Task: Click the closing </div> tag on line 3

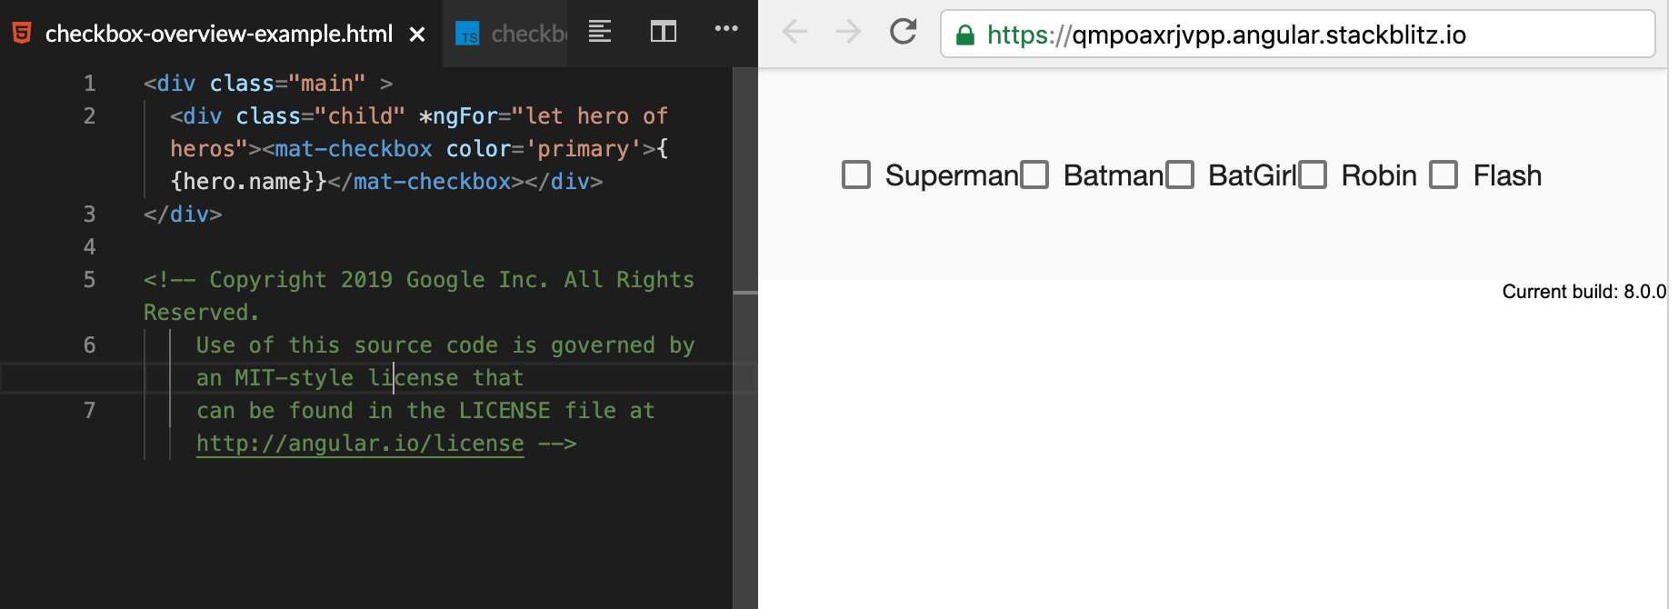Action: point(183,215)
